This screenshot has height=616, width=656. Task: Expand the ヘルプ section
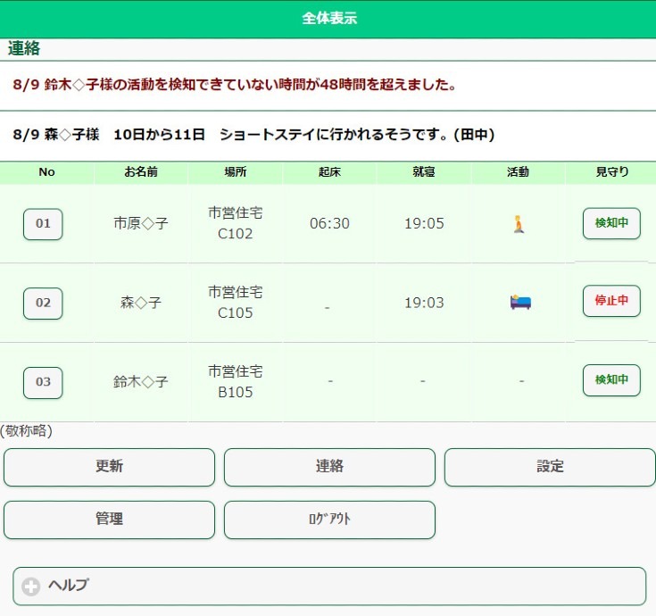pyautogui.click(x=328, y=587)
